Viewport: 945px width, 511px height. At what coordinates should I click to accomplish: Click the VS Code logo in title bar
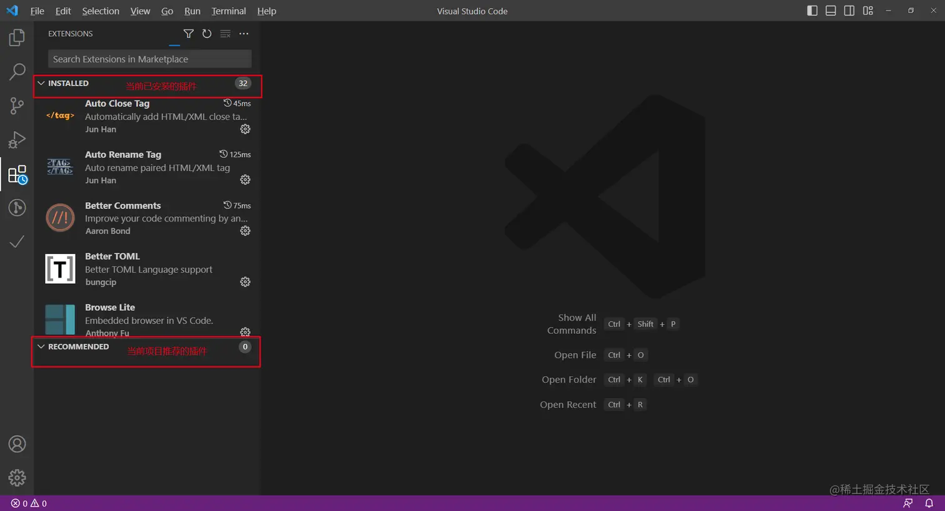point(12,11)
